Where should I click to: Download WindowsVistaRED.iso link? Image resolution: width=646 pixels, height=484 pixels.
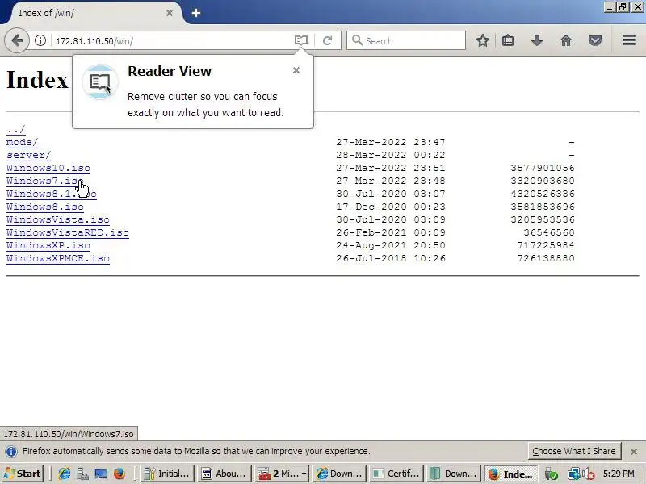[68, 232]
